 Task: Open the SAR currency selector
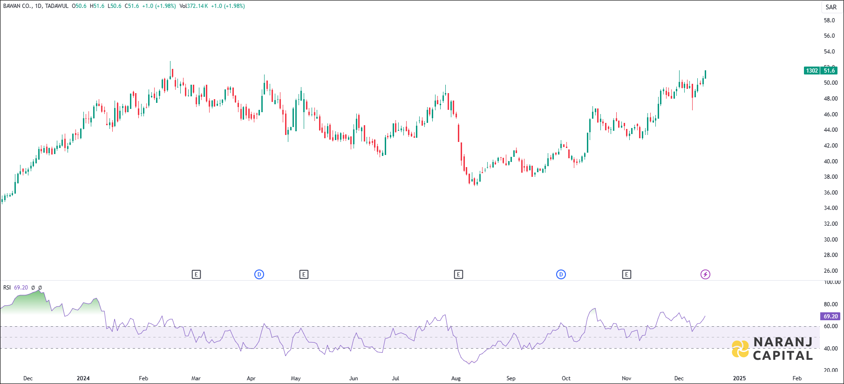tap(831, 7)
